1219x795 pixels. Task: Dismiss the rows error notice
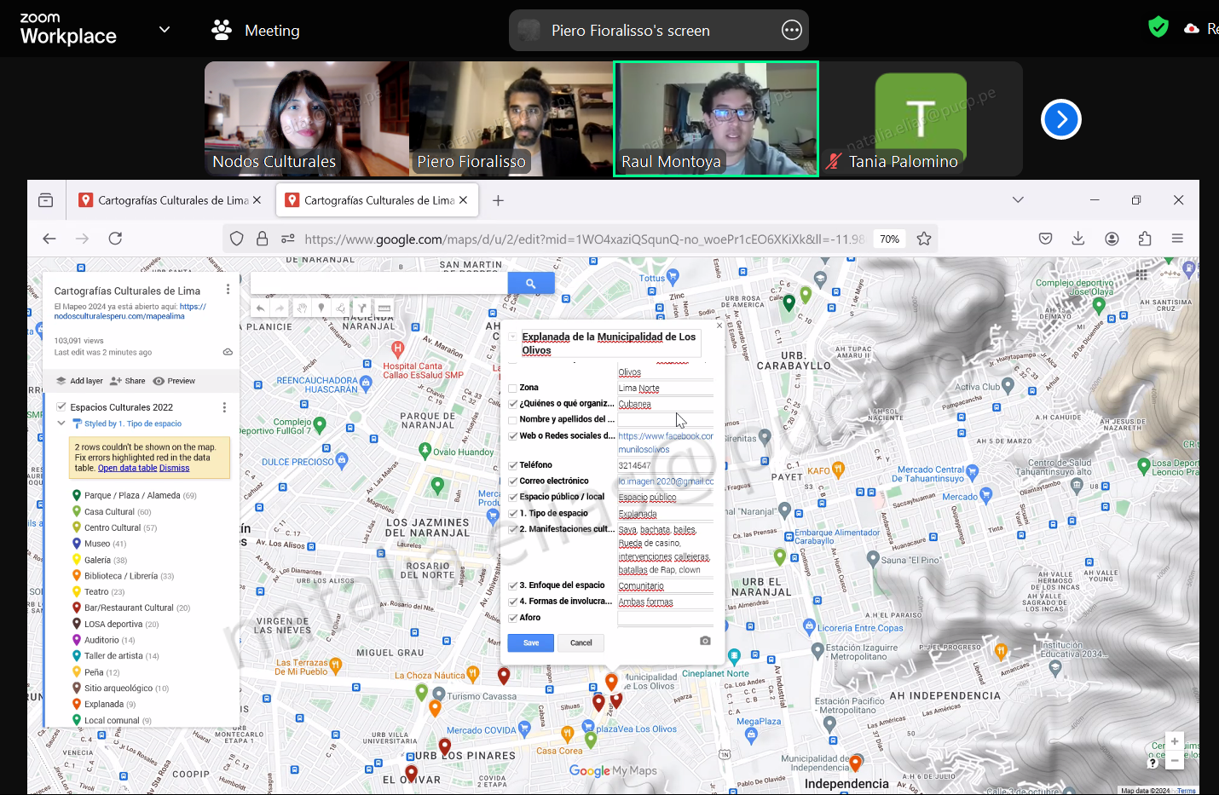pos(175,468)
